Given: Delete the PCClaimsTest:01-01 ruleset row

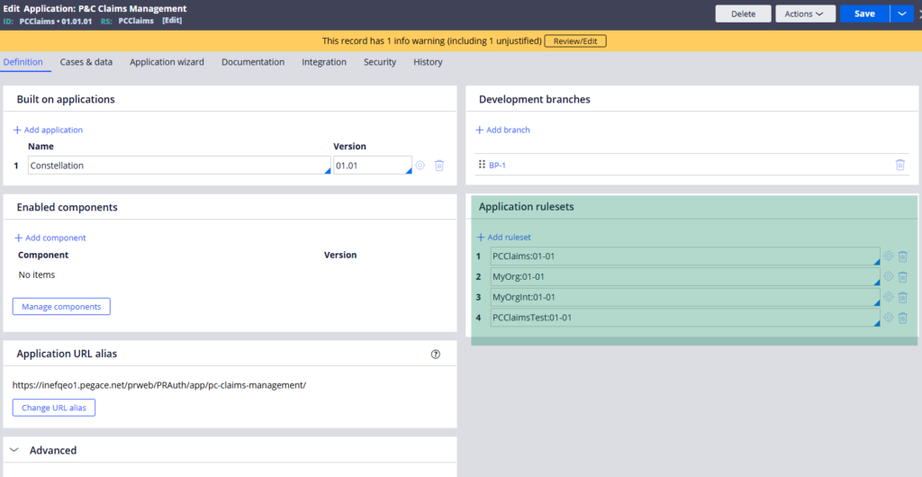Looking at the screenshot, I should pos(903,317).
